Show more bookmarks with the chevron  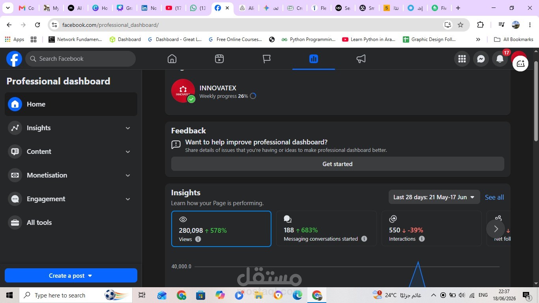click(x=478, y=39)
